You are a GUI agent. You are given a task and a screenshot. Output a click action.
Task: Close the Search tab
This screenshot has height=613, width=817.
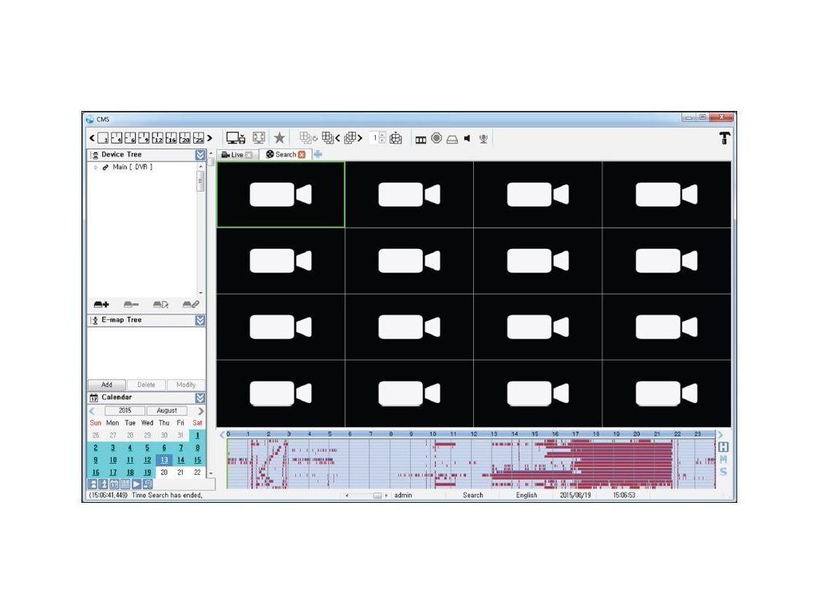[302, 155]
